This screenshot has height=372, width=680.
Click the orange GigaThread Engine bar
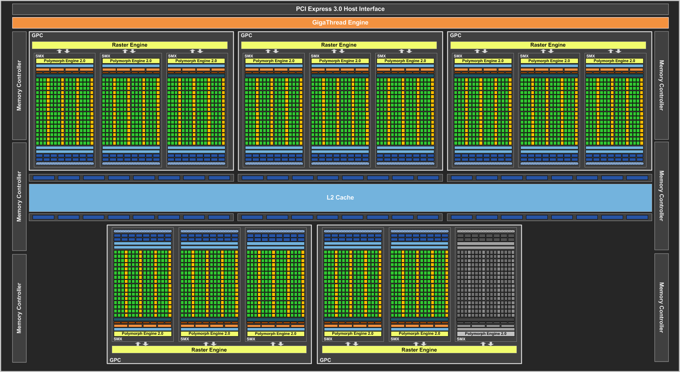pyautogui.click(x=340, y=22)
